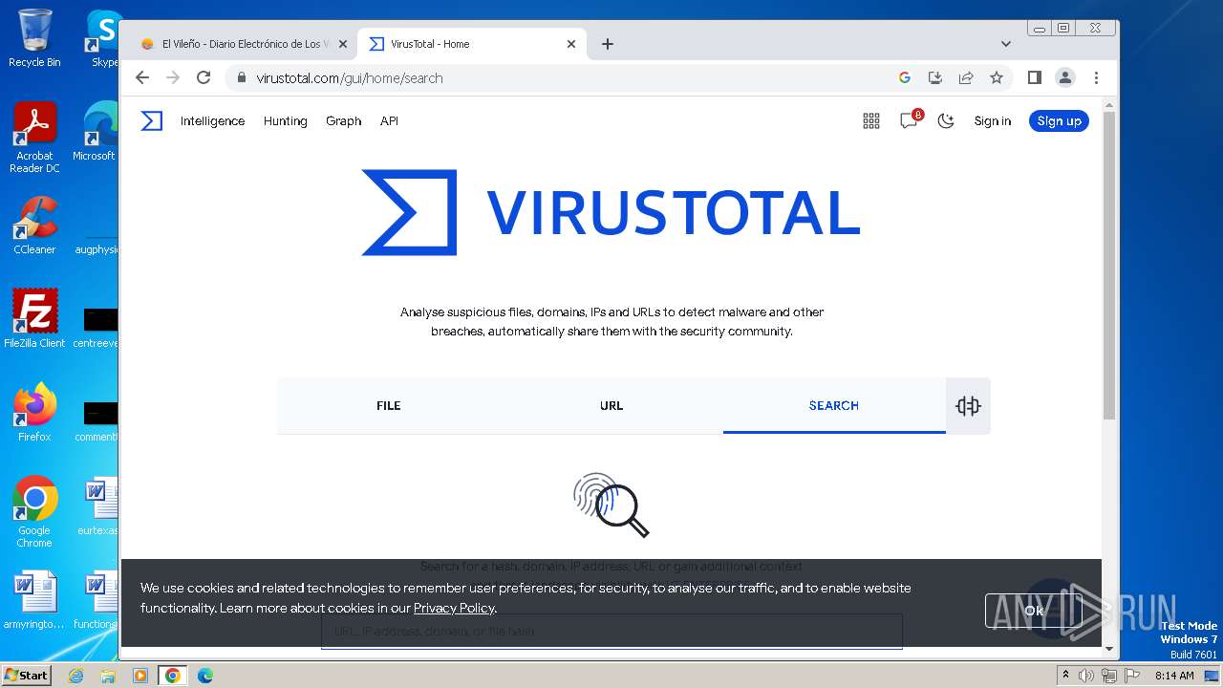Image resolution: width=1223 pixels, height=688 pixels.
Task: Accept cookies with Ok button
Action: [1033, 611]
